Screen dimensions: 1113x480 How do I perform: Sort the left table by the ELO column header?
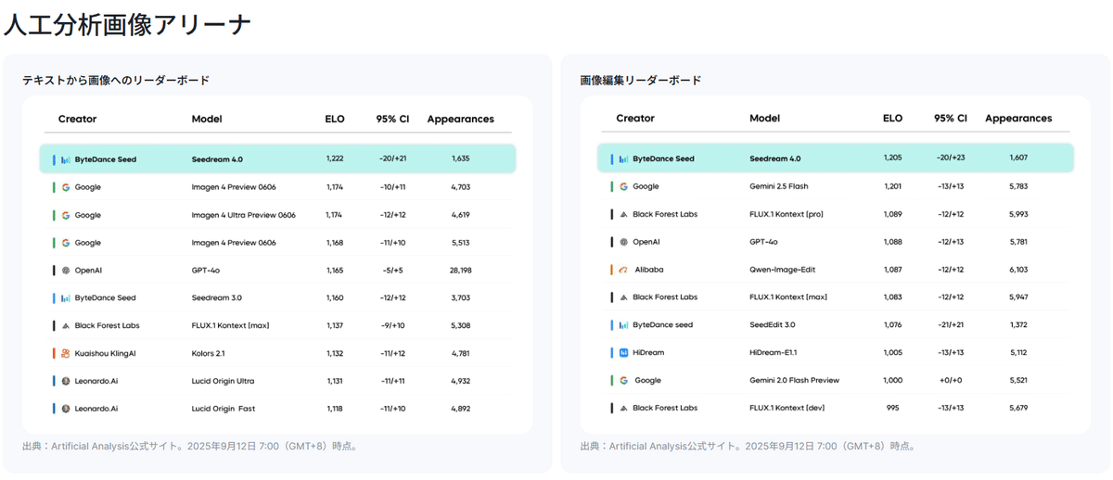[x=335, y=119]
